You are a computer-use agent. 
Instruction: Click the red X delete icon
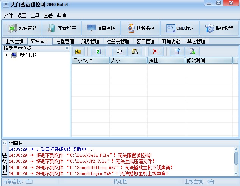pos(156,51)
